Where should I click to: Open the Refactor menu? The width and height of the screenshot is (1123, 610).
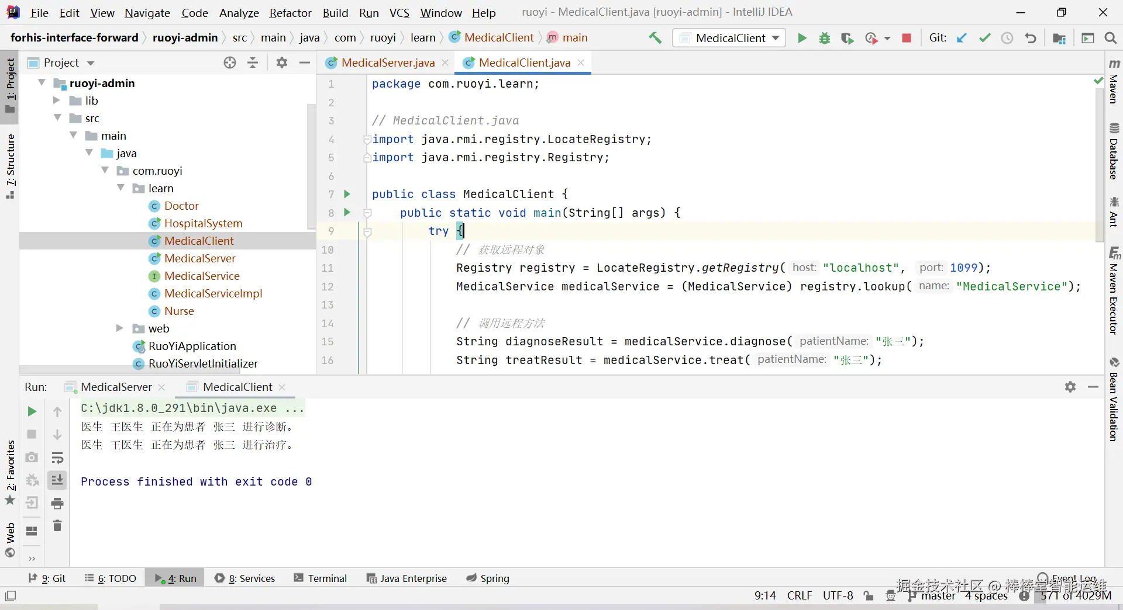(x=290, y=13)
